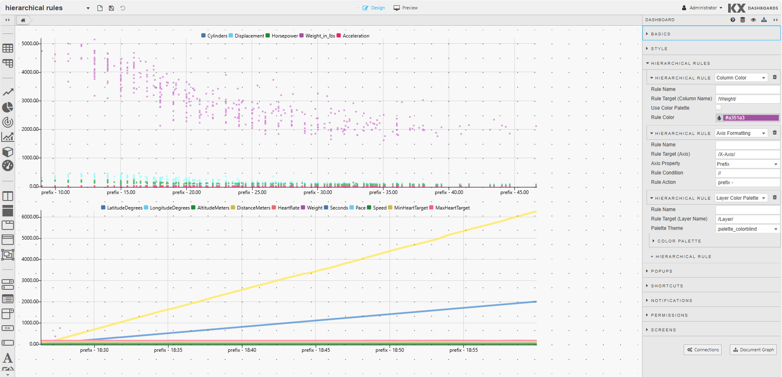The height and width of the screenshot is (377, 782).
Task: Open the Administrator user menu
Action: point(702,8)
